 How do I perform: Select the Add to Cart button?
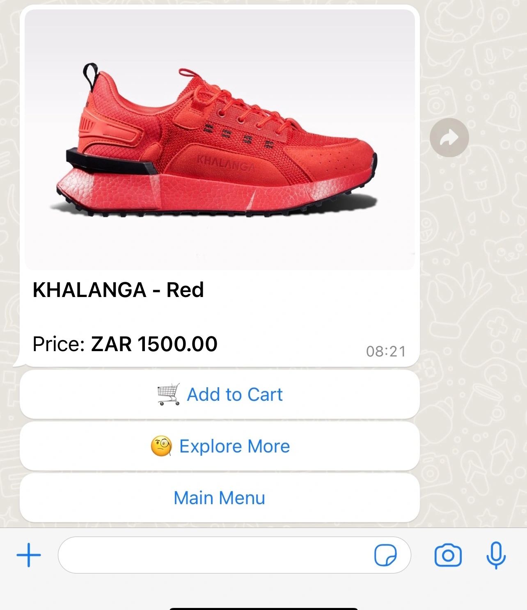point(220,394)
